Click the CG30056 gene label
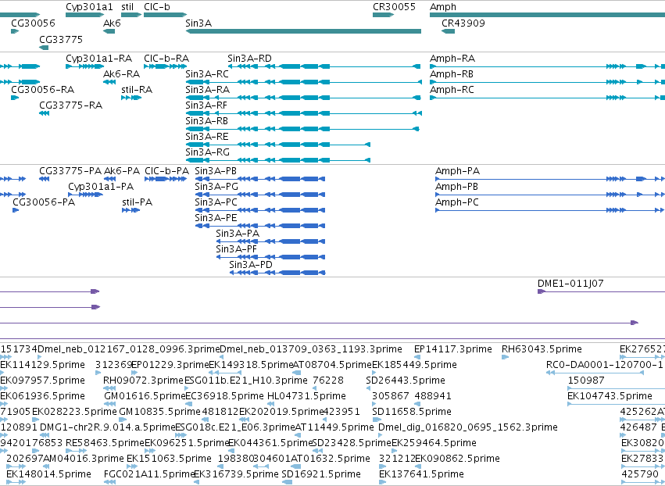This screenshot has height=486, width=665. pos(33,23)
